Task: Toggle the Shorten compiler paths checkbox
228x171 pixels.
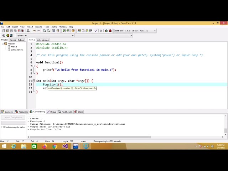Action: [2, 127]
